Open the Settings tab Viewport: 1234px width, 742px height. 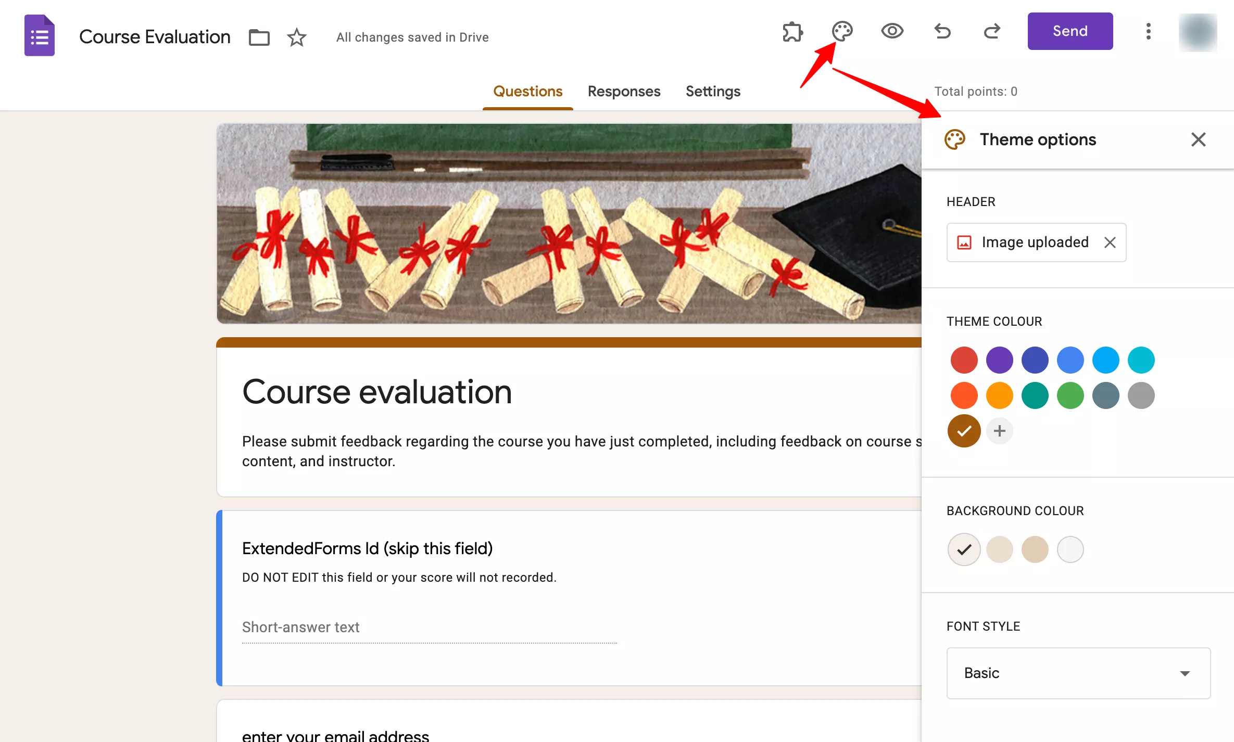click(713, 91)
